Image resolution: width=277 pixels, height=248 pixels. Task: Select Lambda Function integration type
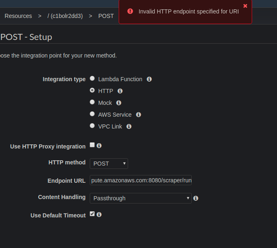coord(92,78)
